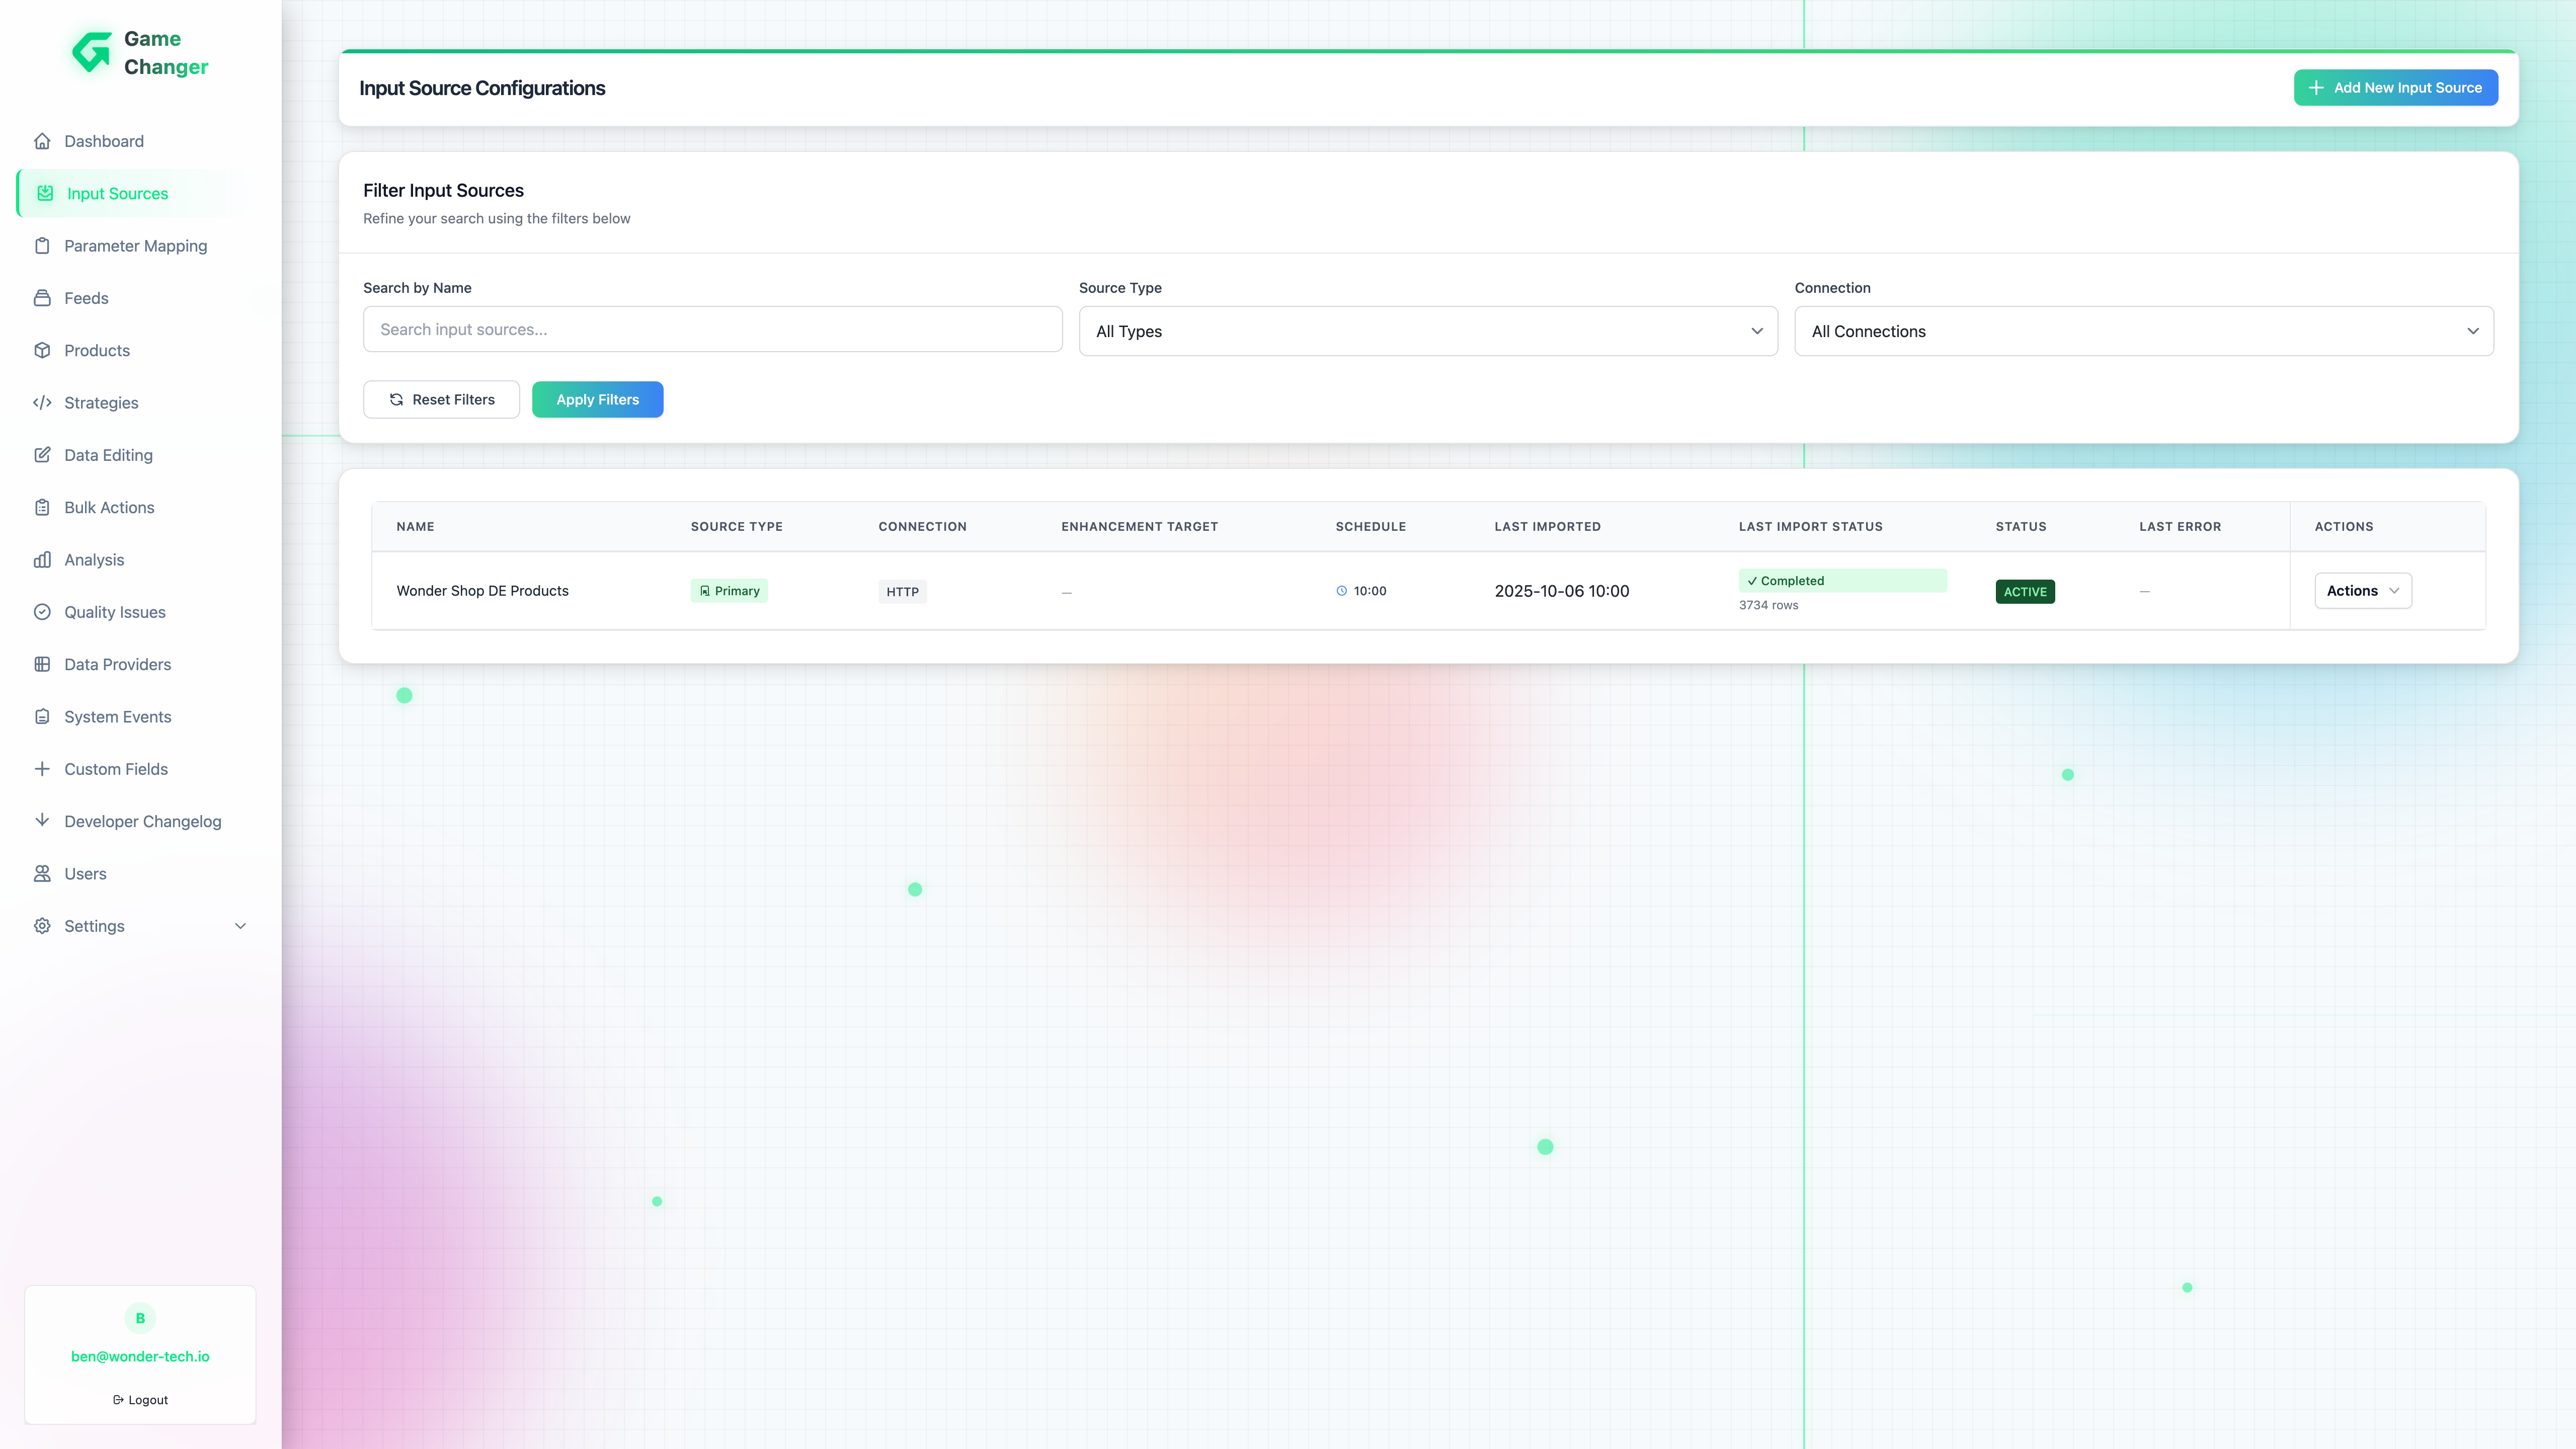Screen dimensions: 2576x1449
Task: Expand the Settings menu chevron
Action: click(240, 926)
